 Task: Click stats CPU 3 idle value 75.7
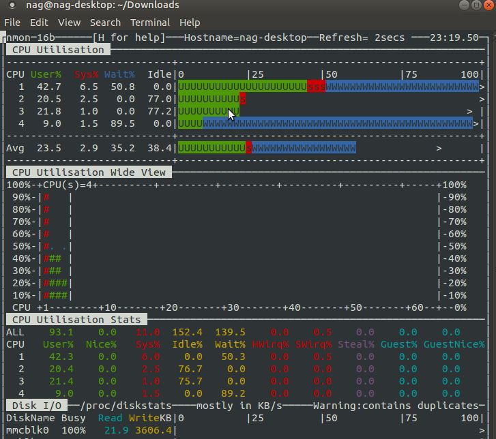(190, 381)
